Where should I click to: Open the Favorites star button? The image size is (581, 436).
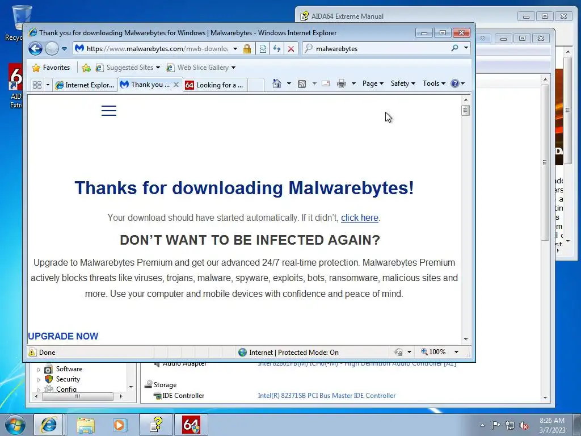51,68
